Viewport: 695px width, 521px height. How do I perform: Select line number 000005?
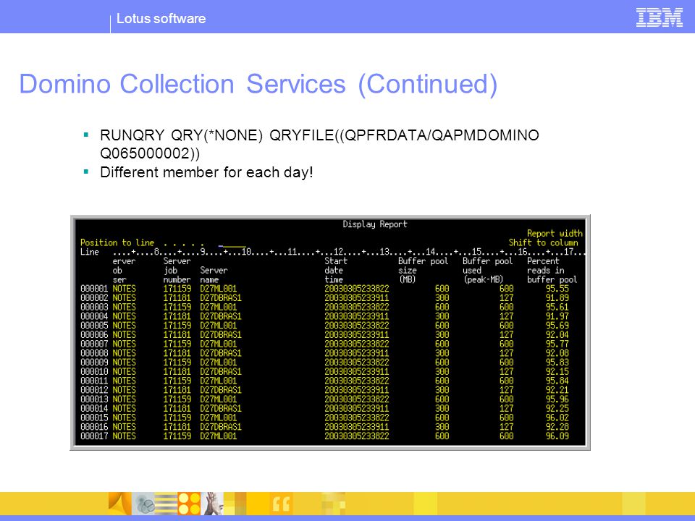[94, 326]
